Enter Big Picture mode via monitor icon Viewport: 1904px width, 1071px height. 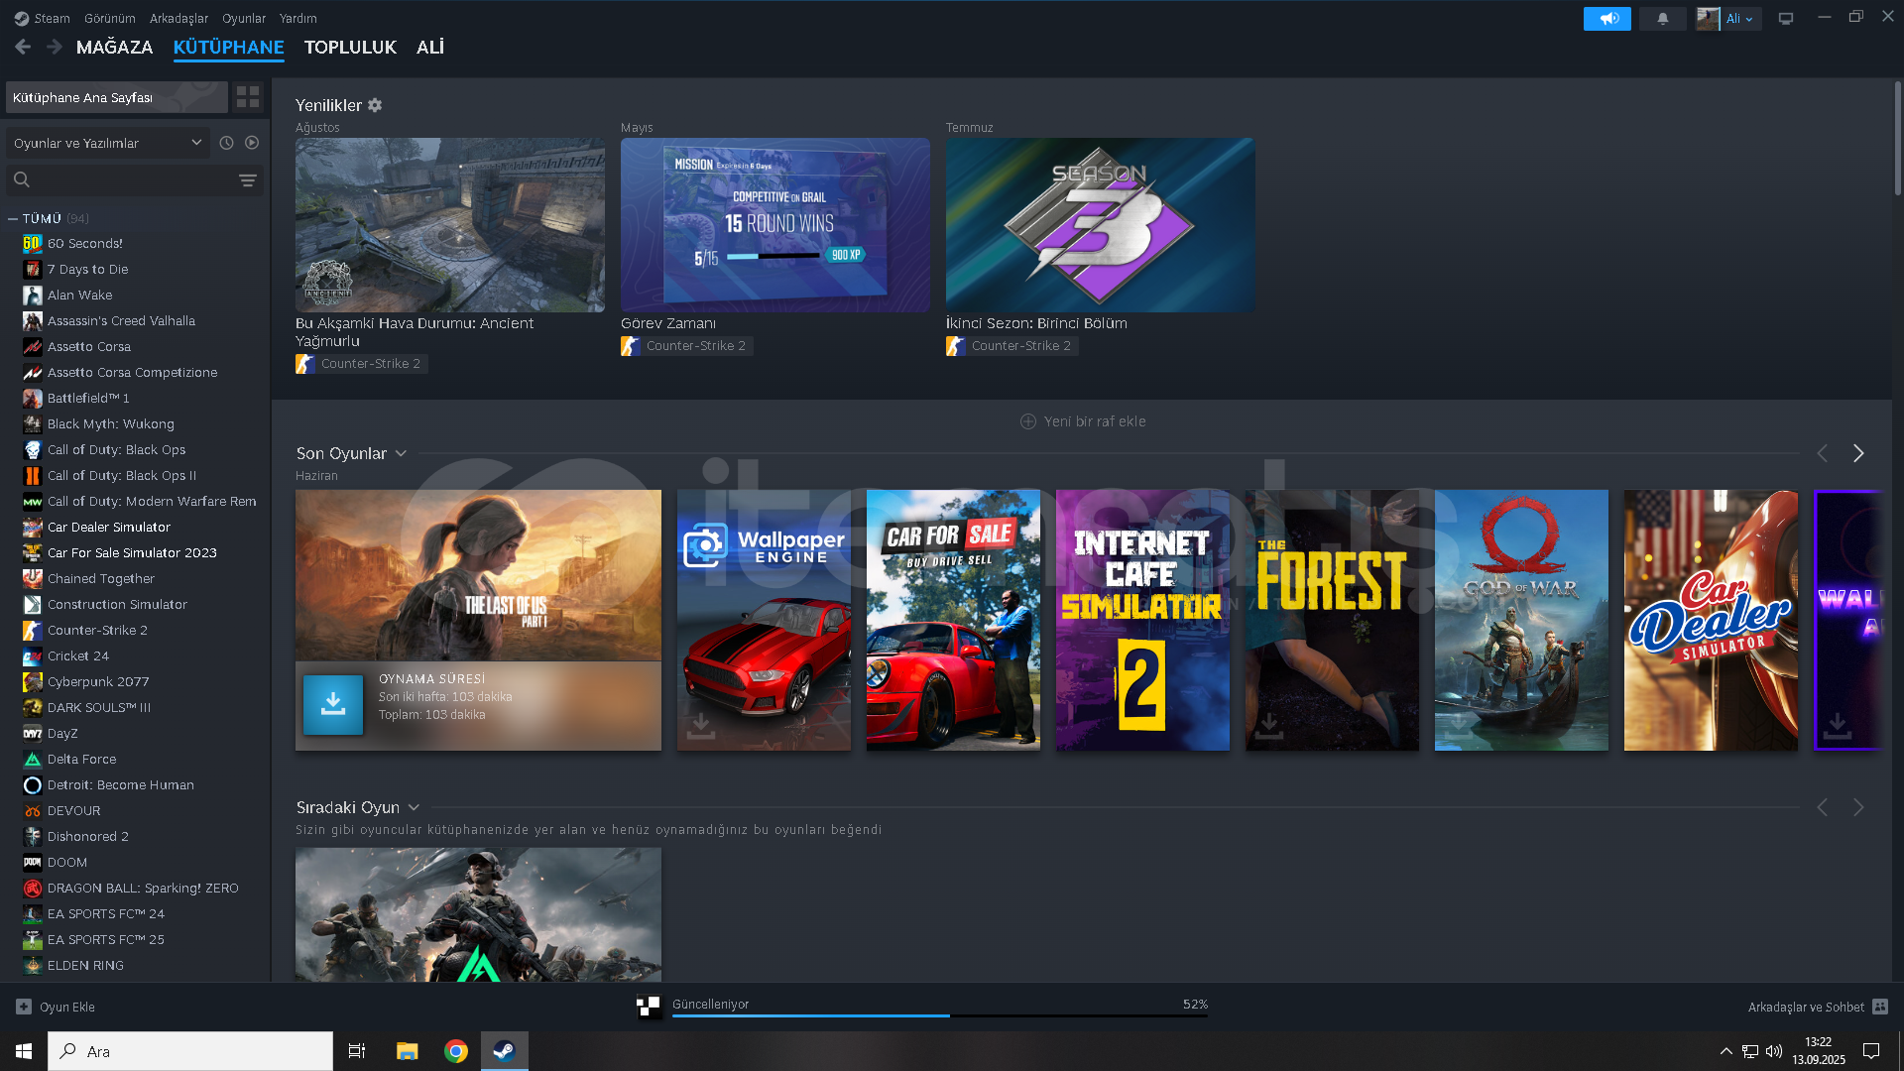point(1786,19)
